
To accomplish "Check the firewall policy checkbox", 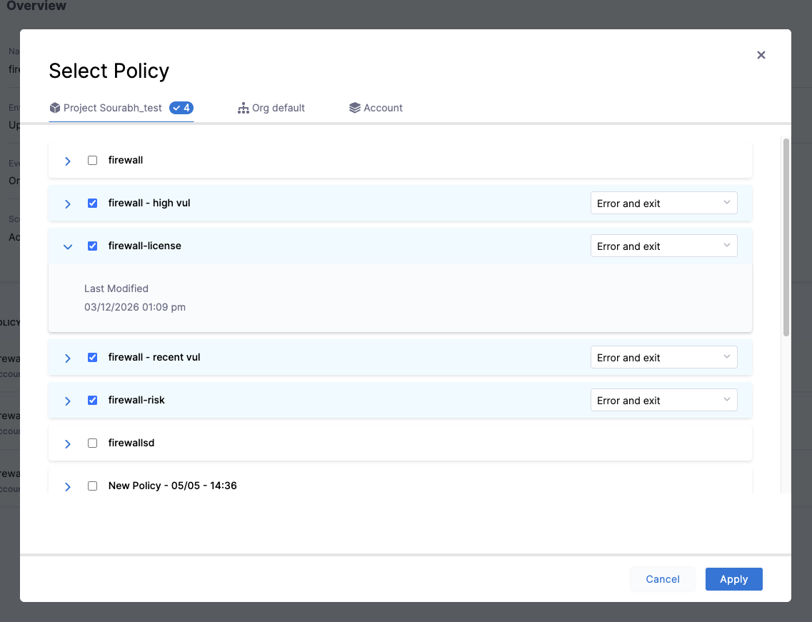I will point(92,160).
